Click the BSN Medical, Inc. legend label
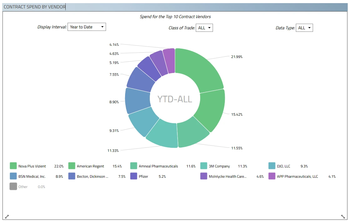This screenshot has width=349, height=222. 32,176
